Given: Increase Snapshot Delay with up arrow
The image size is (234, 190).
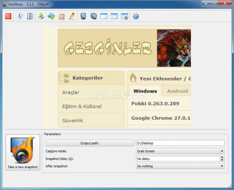Looking at the screenshot, I should pos(222,157).
